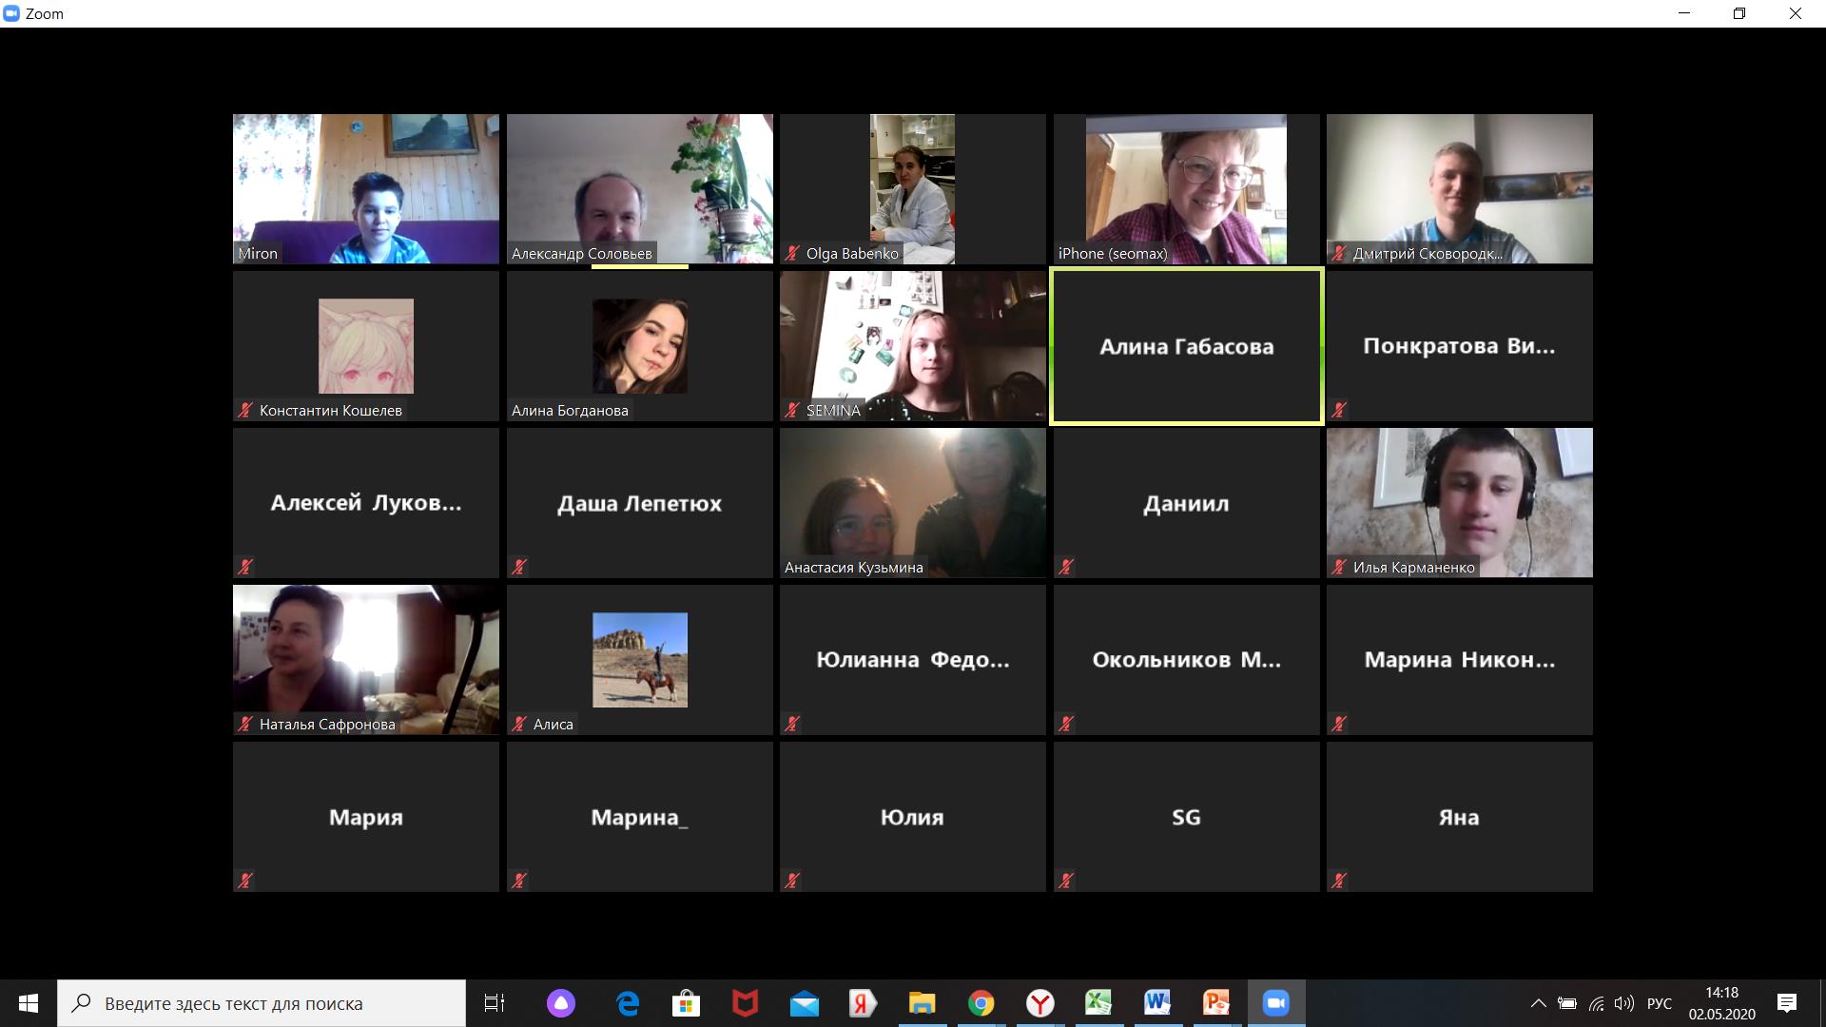
Task: Select Константин Кошелев participant tile
Action: point(366,346)
